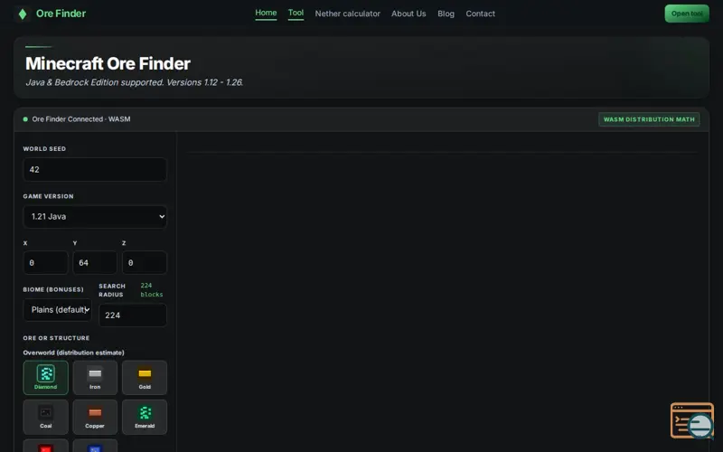The image size is (723, 452).
Task: Click the Overworld distribution estimate label
Action: [74, 353]
